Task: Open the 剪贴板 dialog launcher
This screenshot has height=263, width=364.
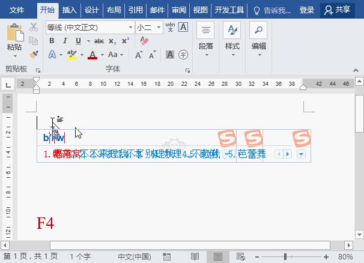Action: click(38, 70)
